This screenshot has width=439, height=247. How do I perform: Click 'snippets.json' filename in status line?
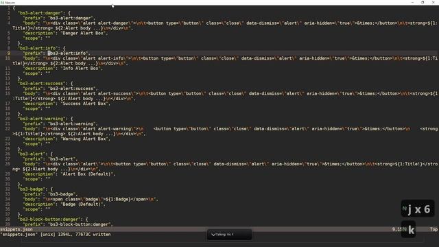16,229
